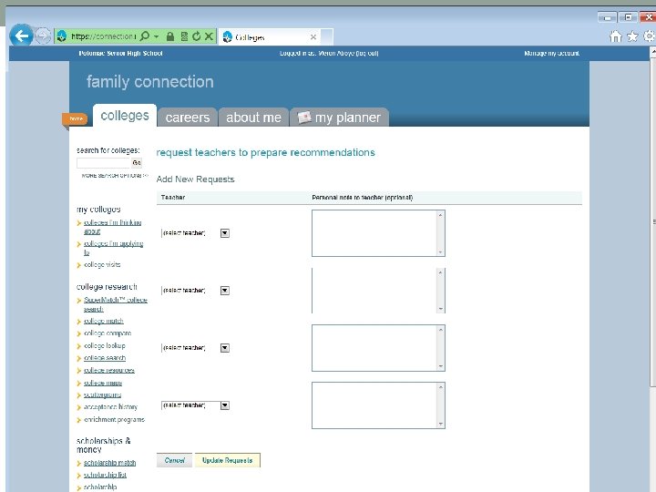Open the browser Home icon
Image resolution: width=656 pixels, height=492 pixels.
[x=616, y=36]
